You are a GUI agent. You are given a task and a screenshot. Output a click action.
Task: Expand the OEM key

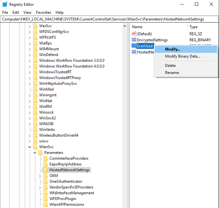(x=40, y=176)
